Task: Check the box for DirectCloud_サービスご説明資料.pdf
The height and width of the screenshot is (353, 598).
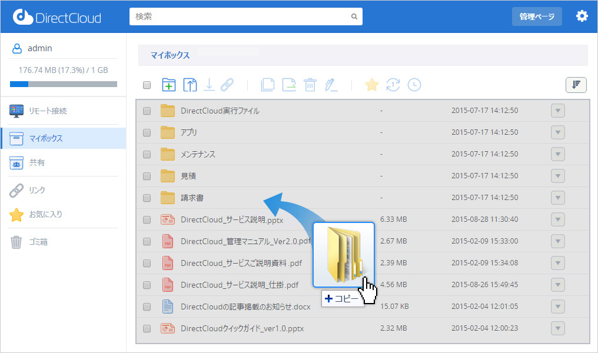Action: (x=147, y=263)
